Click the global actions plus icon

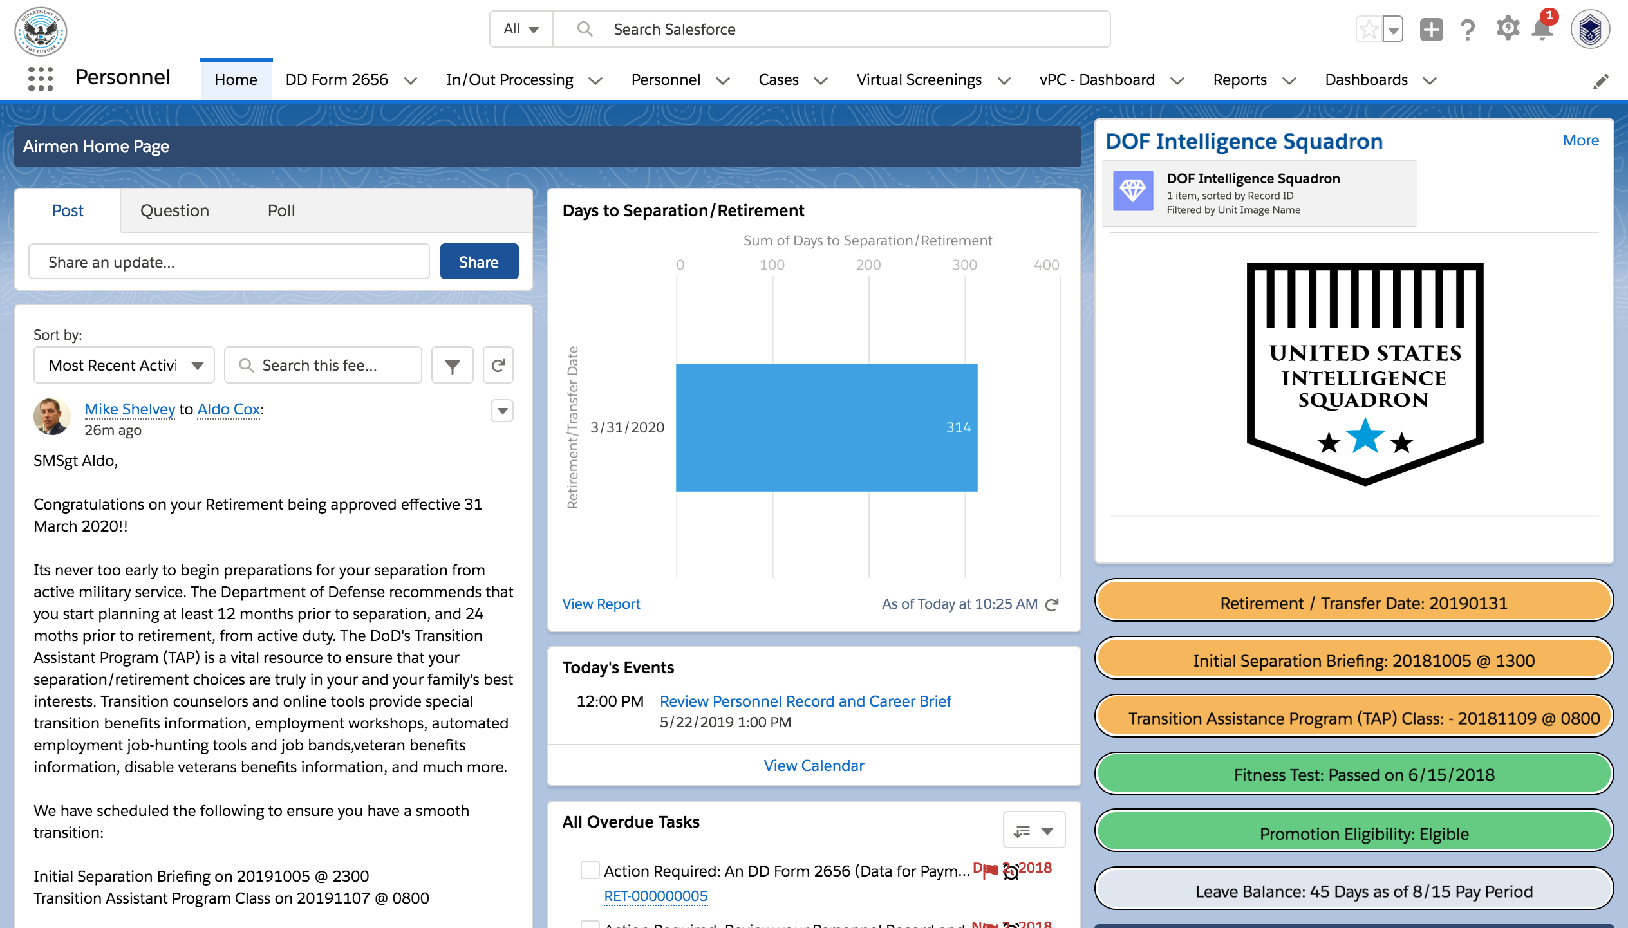(x=1431, y=30)
